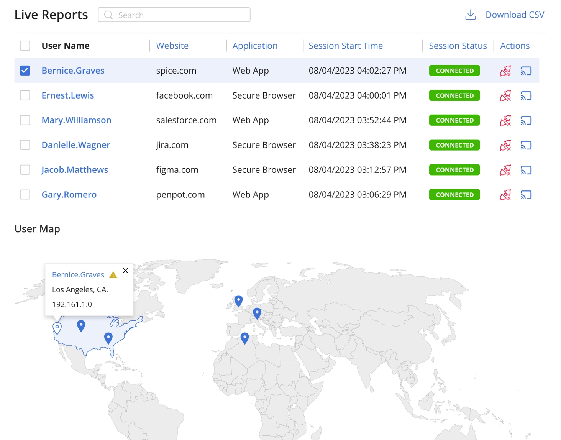This screenshot has width=561, height=440.
Task: Click disconnect icon in Jacob.Matthews row
Action: click(x=505, y=170)
